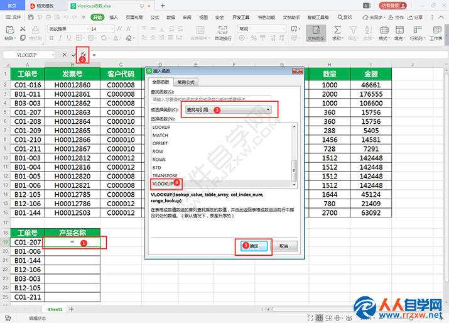Add a new sheet with plus
The image size is (449, 323).
pos(72,309)
